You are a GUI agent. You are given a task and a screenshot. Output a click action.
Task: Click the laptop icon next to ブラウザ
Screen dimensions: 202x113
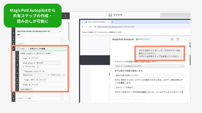110,15
